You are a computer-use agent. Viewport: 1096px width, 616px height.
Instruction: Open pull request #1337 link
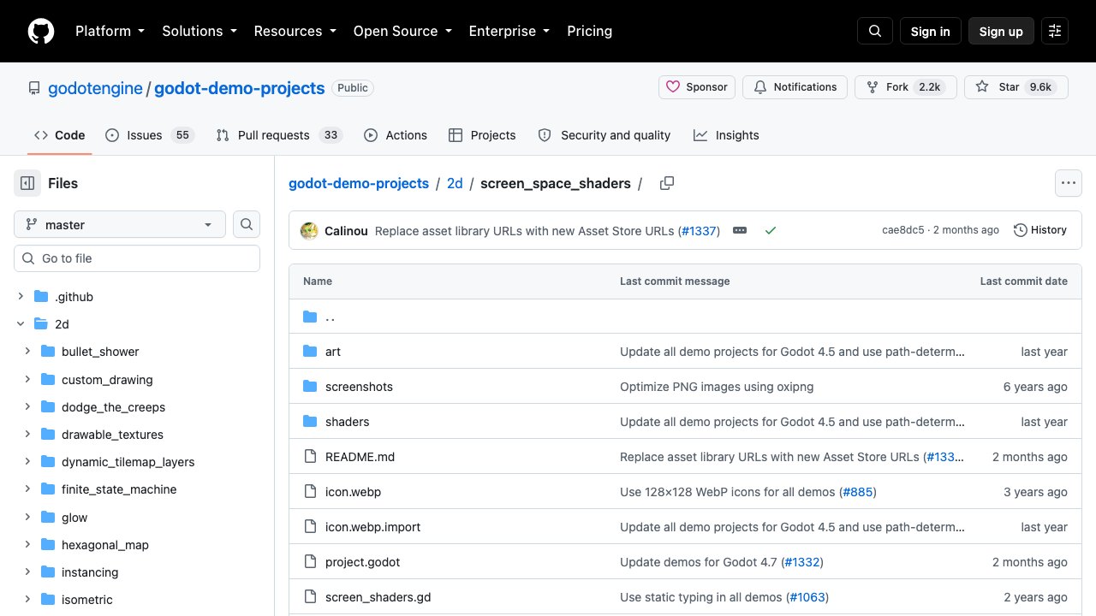(x=699, y=230)
